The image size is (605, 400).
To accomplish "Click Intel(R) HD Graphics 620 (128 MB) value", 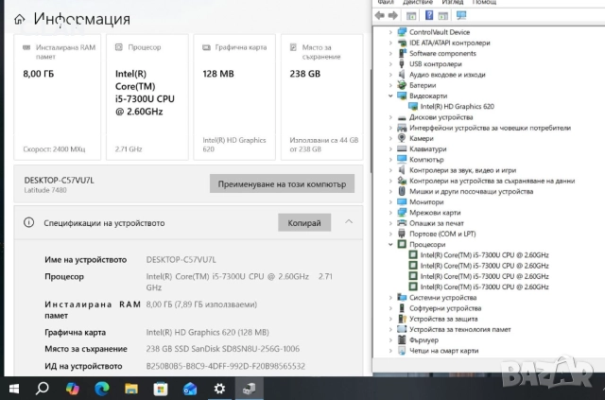I will pyautogui.click(x=207, y=332).
